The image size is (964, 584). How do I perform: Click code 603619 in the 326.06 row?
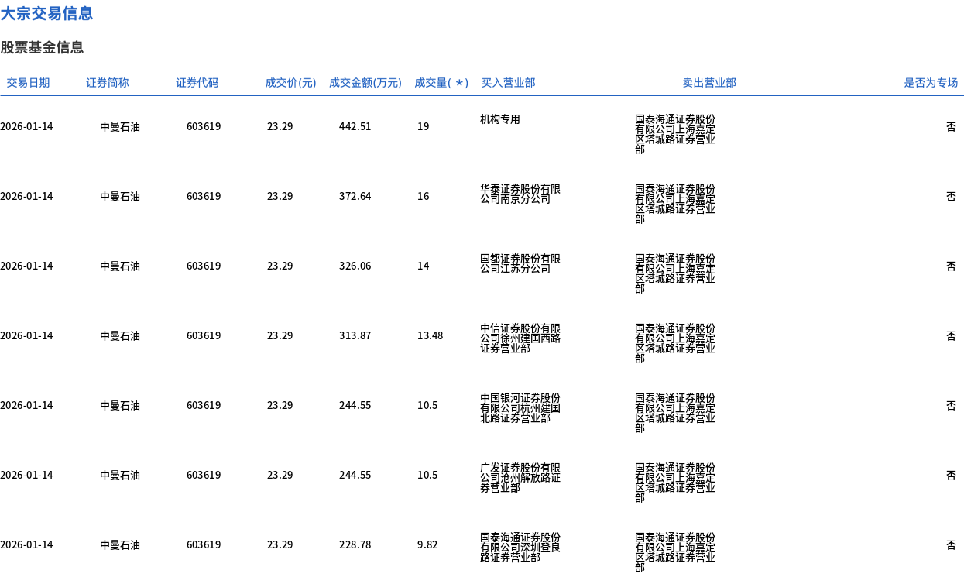point(204,266)
